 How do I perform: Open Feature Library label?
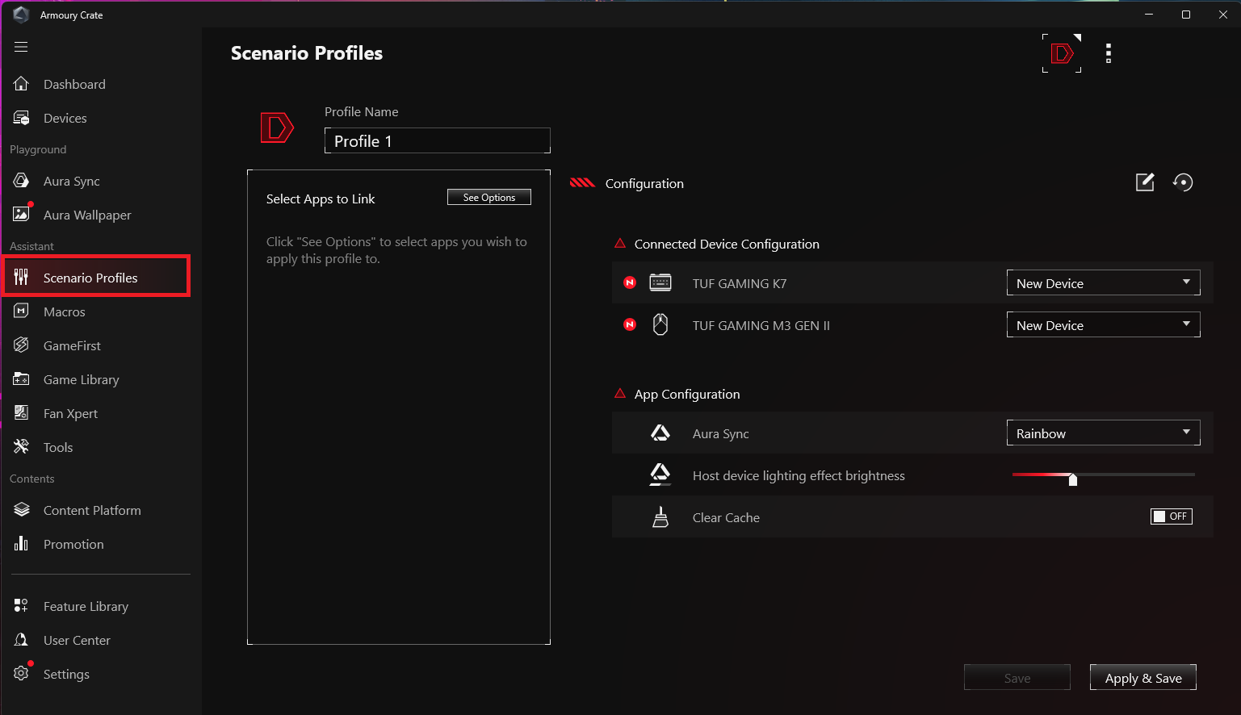[x=86, y=606]
